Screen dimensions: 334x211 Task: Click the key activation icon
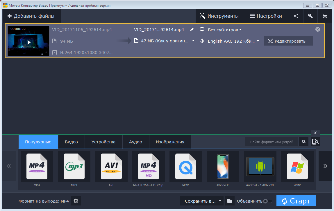(x=310, y=16)
